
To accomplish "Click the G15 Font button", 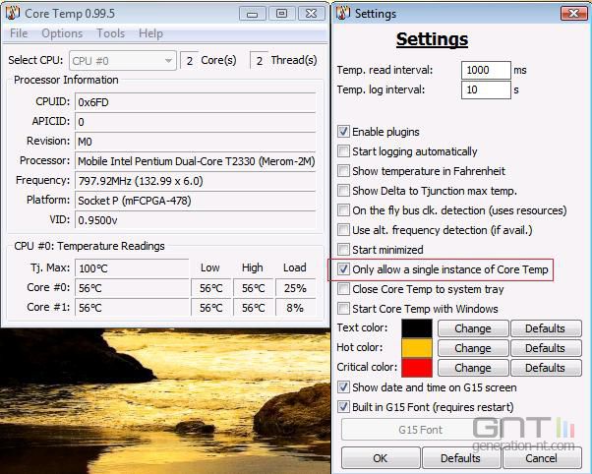I will (x=420, y=430).
